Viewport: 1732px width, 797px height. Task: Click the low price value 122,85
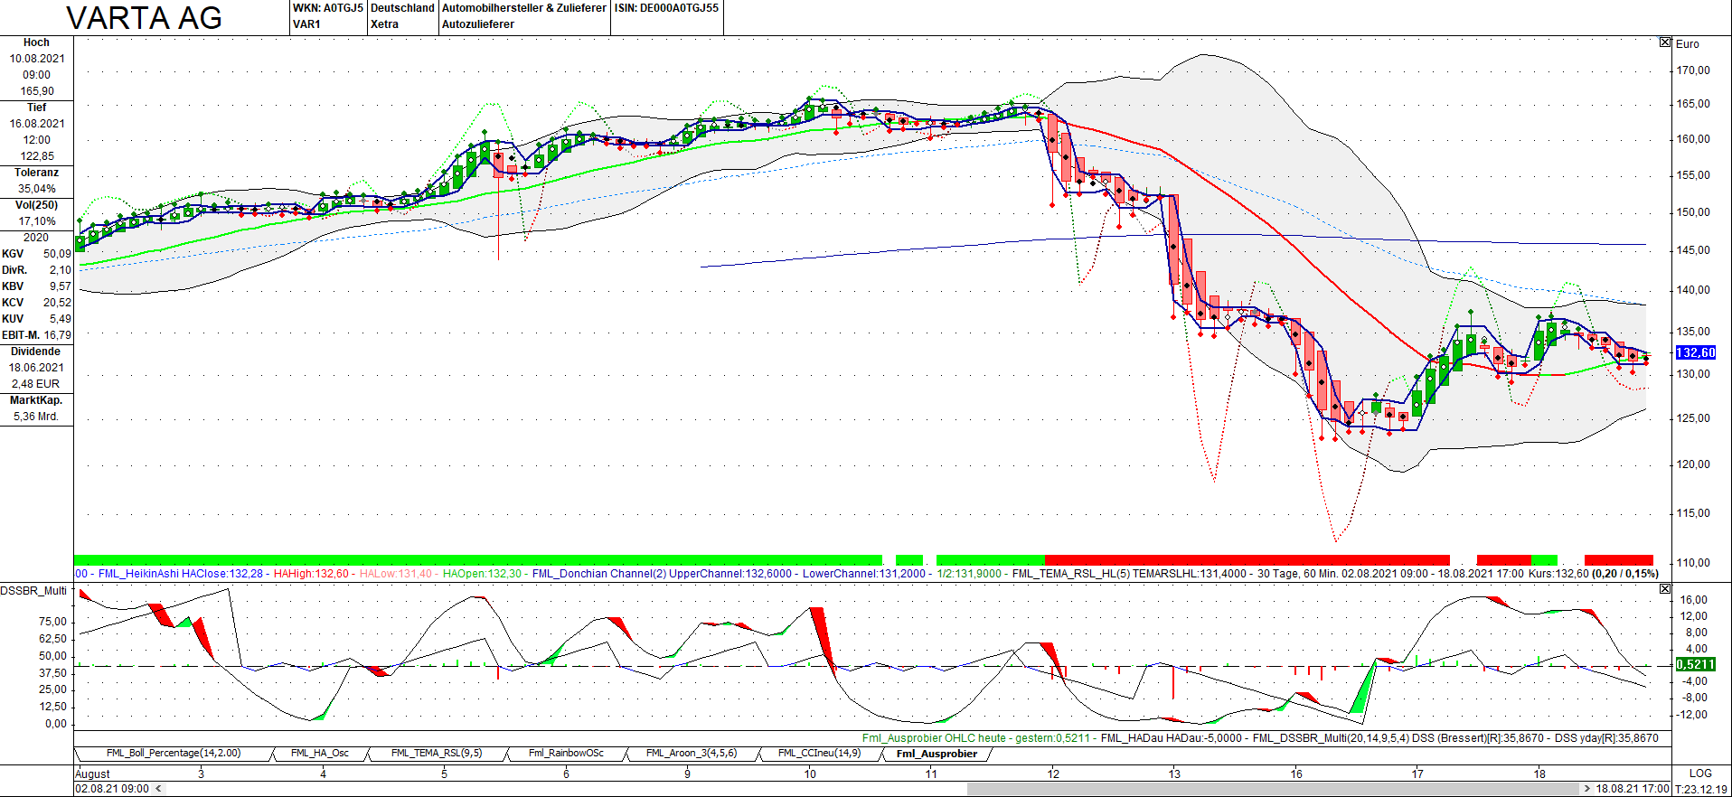37,156
